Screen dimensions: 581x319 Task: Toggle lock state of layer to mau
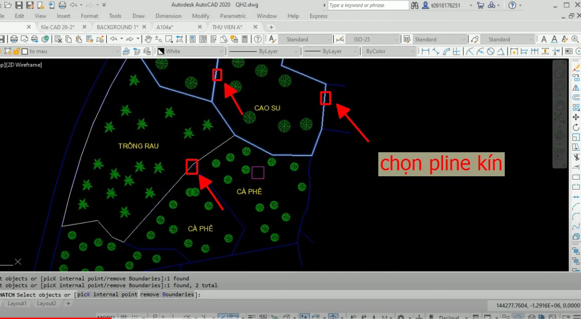pos(17,52)
